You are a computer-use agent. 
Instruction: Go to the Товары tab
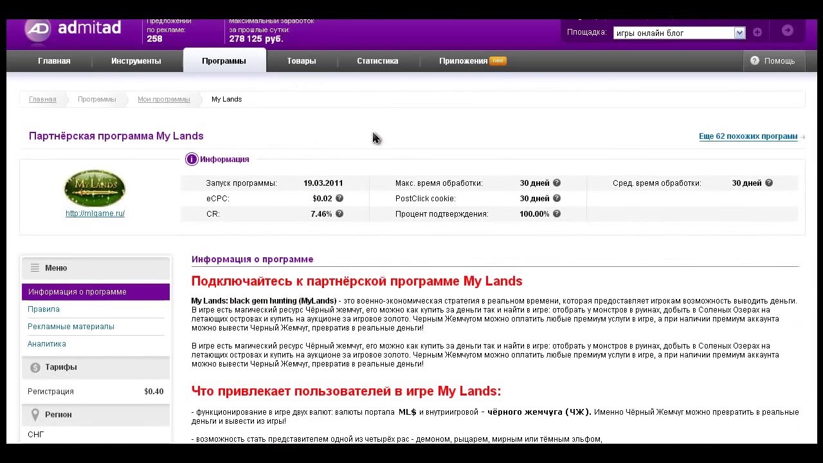click(x=302, y=61)
